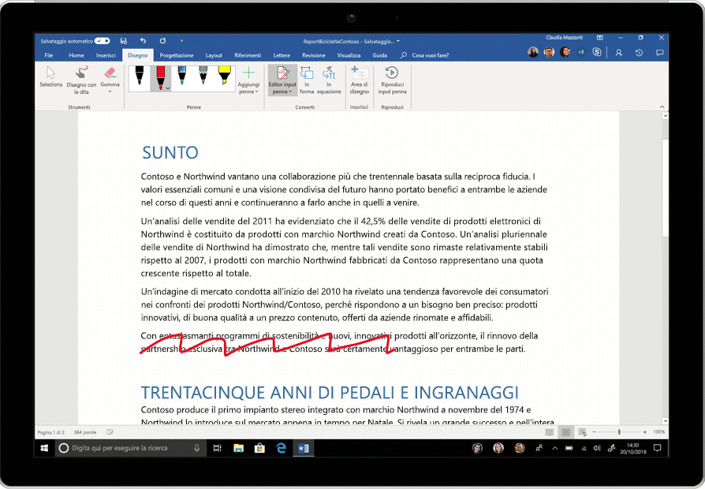Click In equazione conversion icon

[329, 78]
